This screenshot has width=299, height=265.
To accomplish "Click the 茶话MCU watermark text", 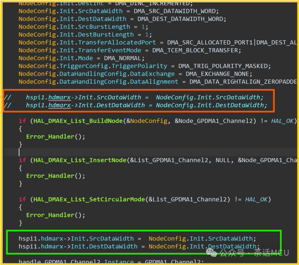I will [x=271, y=253].
